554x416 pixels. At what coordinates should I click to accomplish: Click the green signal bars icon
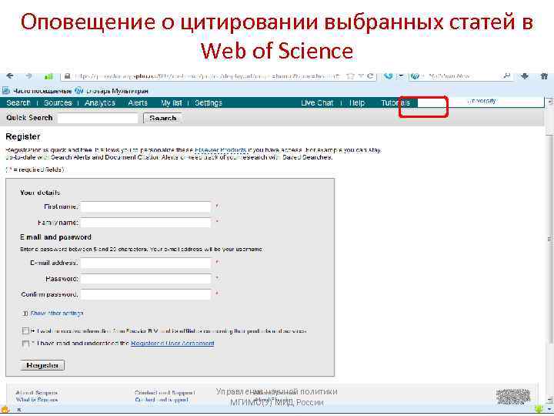48,76
